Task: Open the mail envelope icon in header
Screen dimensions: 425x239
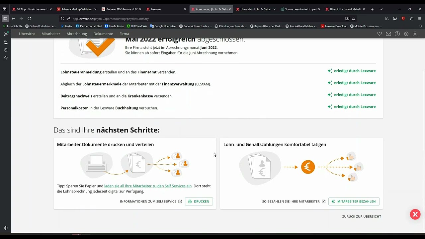Action: (x=388, y=34)
